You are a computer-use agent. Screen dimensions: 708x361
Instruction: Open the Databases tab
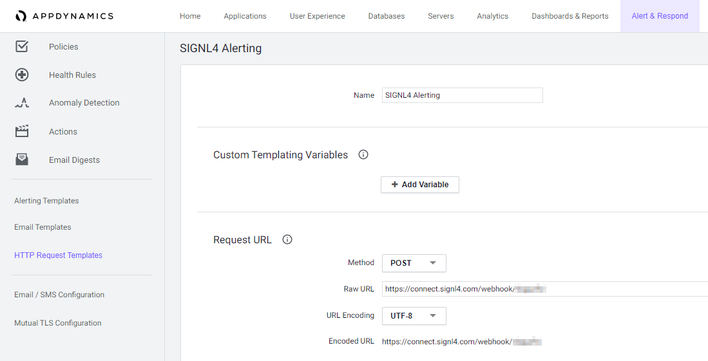pyautogui.click(x=387, y=16)
